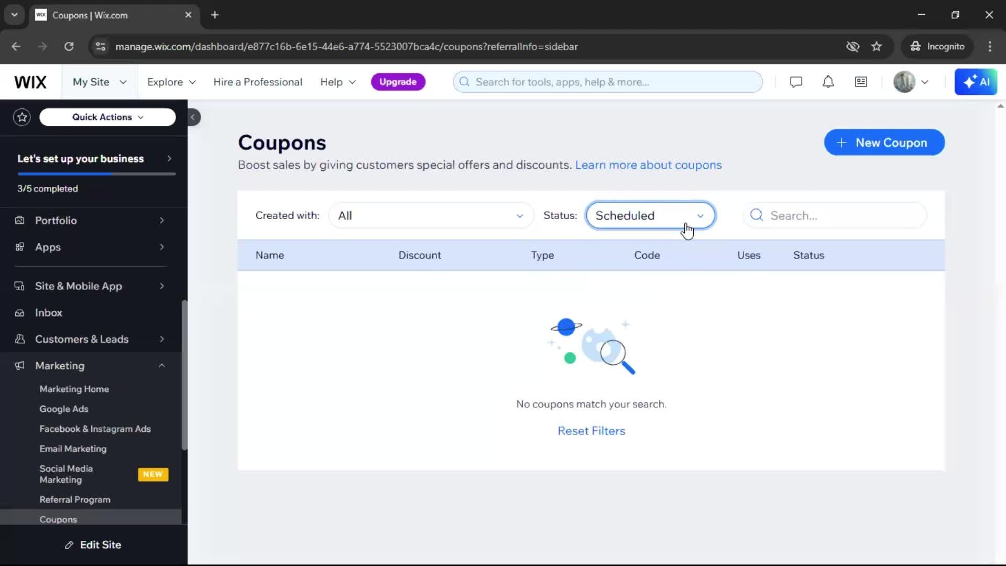Expand Site & Mobile App section
This screenshot has width=1006, height=566.
[x=91, y=286]
